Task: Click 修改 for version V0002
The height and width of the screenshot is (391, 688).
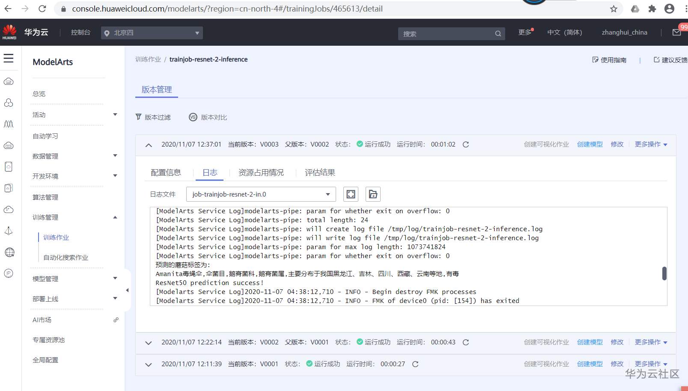Action: pyautogui.click(x=617, y=342)
